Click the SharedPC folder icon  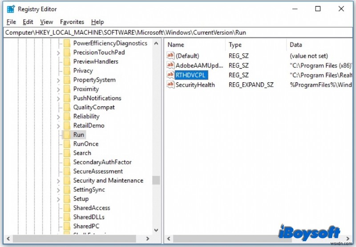(x=67, y=226)
